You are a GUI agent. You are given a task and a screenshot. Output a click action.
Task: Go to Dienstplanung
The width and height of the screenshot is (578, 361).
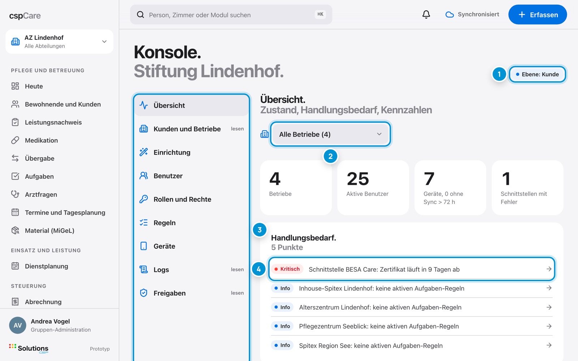click(x=59, y=266)
